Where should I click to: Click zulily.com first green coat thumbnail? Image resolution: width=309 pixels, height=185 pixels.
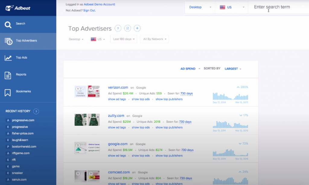pos(80,120)
